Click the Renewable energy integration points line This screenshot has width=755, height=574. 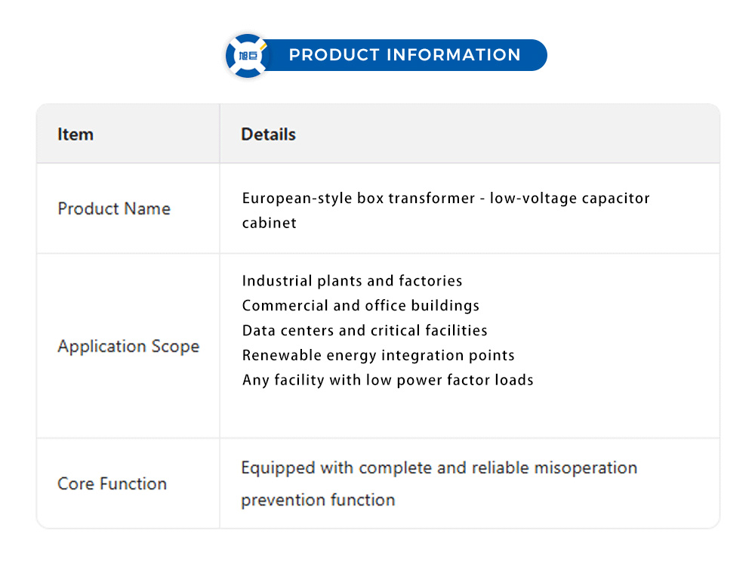tap(378, 355)
